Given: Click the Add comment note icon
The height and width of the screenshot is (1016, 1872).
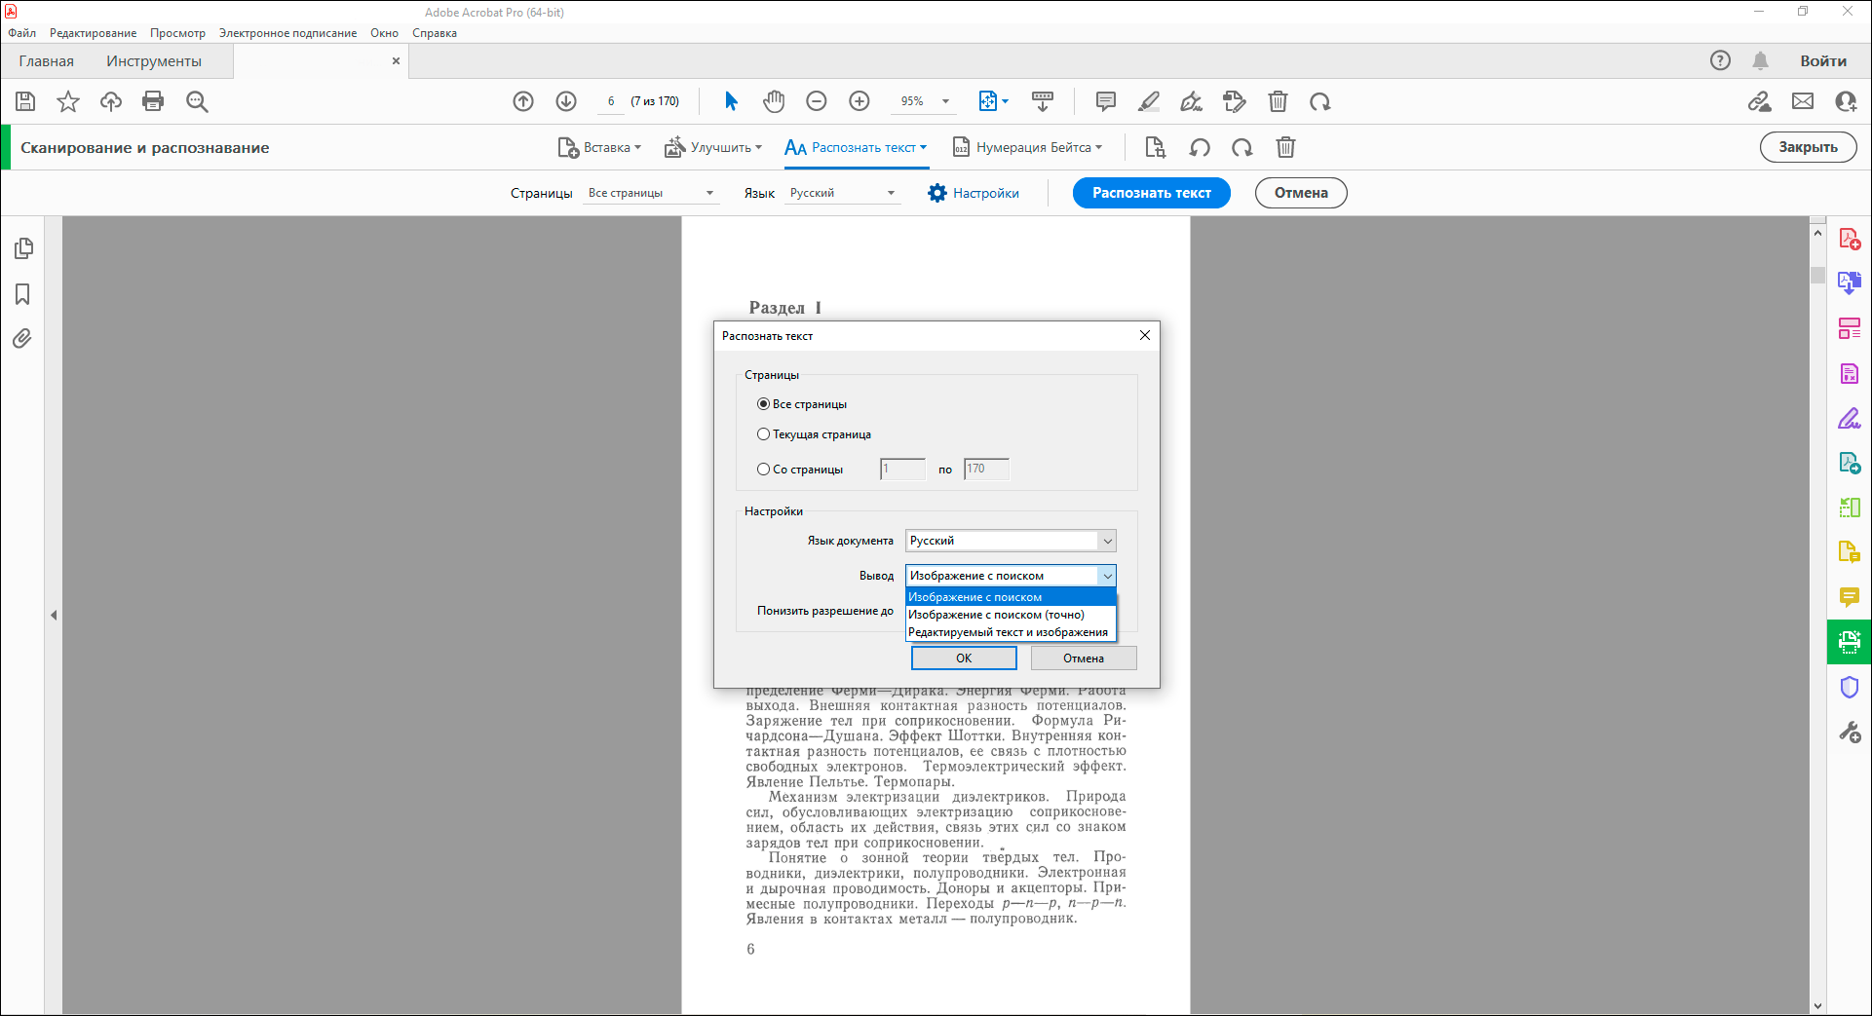Looking at the screenshot, I should click(1105, 101).
